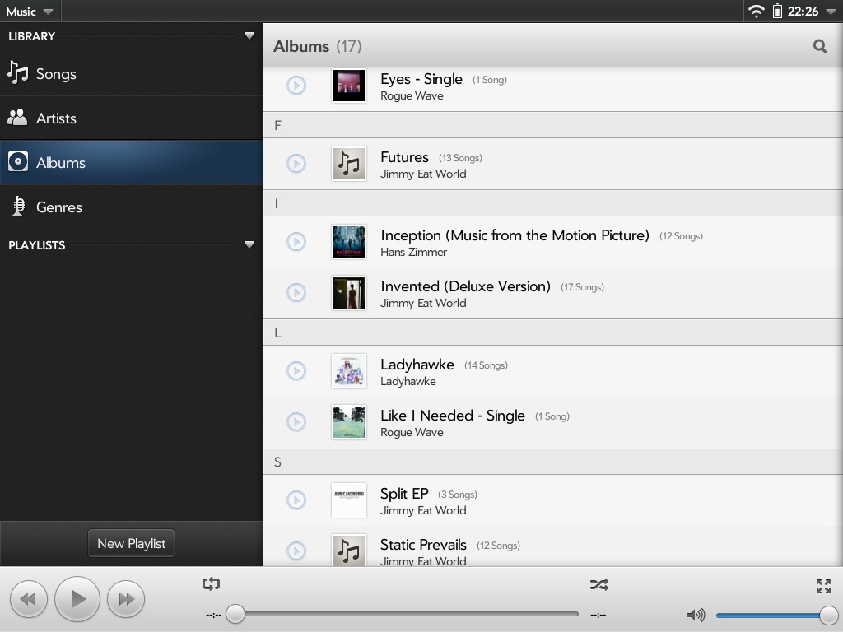Collapse the PLAYLISTS section

pyautogui.click(x=249, y=244)
